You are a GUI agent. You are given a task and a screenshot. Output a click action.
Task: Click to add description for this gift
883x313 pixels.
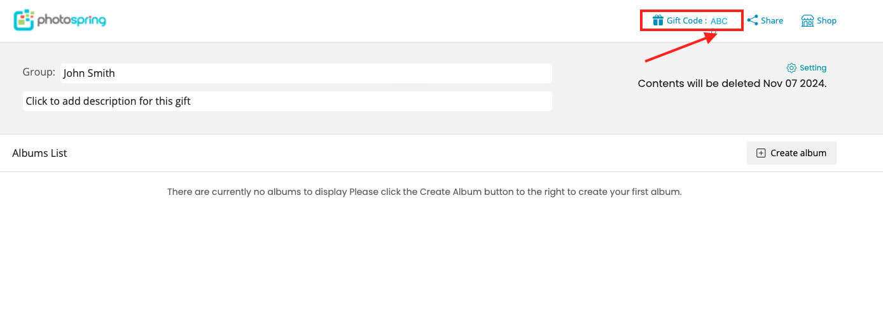287,101
